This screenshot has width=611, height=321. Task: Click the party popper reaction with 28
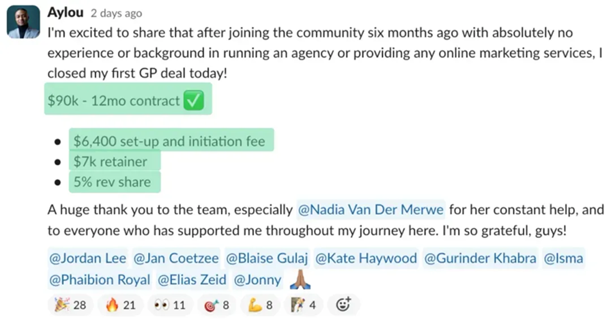click(70, 305)
